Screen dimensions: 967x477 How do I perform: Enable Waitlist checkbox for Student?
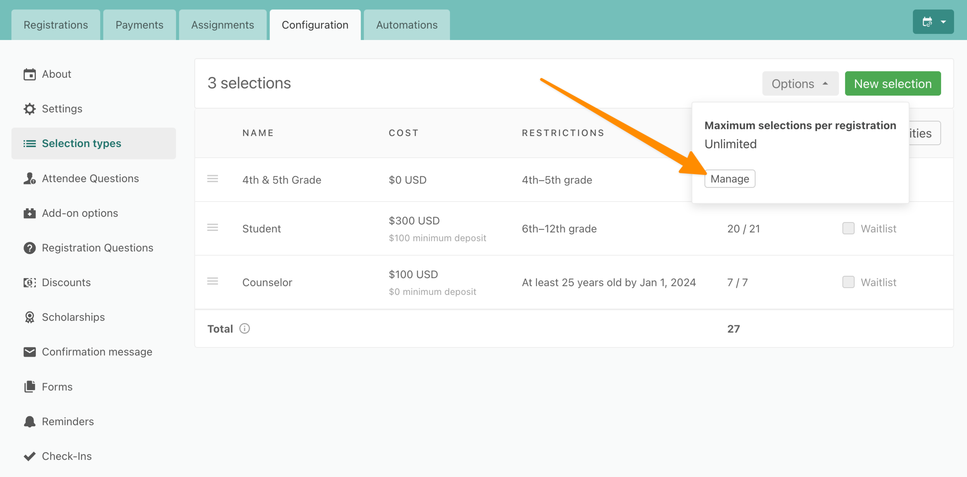[848, 228]
